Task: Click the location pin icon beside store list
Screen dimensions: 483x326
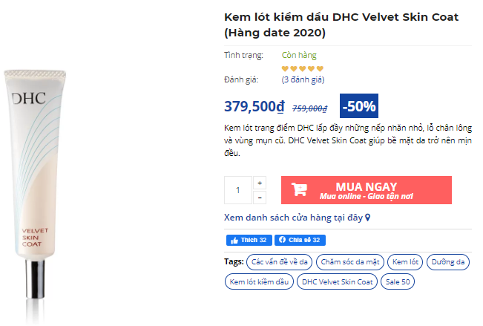Action: click(x=367, y=218)
